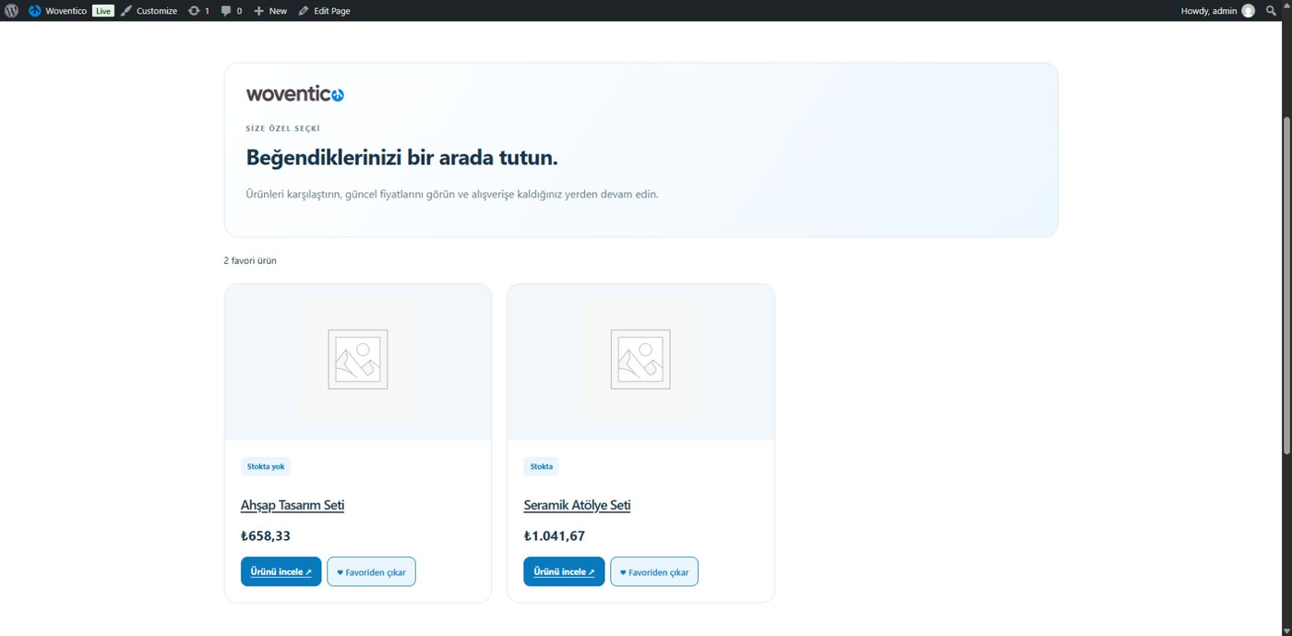Click the Seramik Atölye Seti title link

coord(577,505)
